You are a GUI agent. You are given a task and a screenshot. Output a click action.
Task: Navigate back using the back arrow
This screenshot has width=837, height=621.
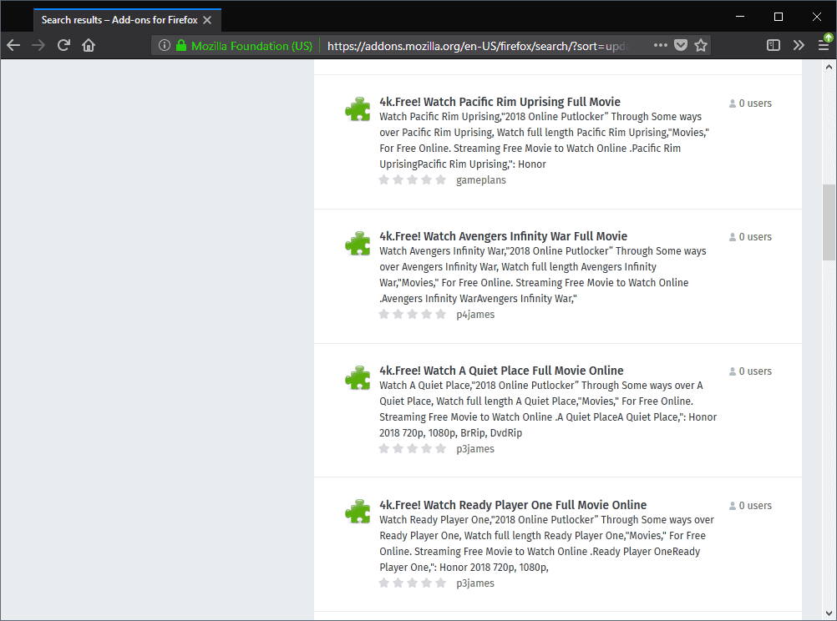pyautogui.click(x=13, y=45)
